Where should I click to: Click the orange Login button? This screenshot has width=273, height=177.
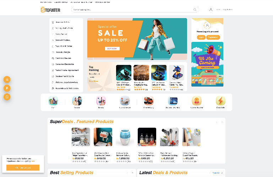point(201,37)
